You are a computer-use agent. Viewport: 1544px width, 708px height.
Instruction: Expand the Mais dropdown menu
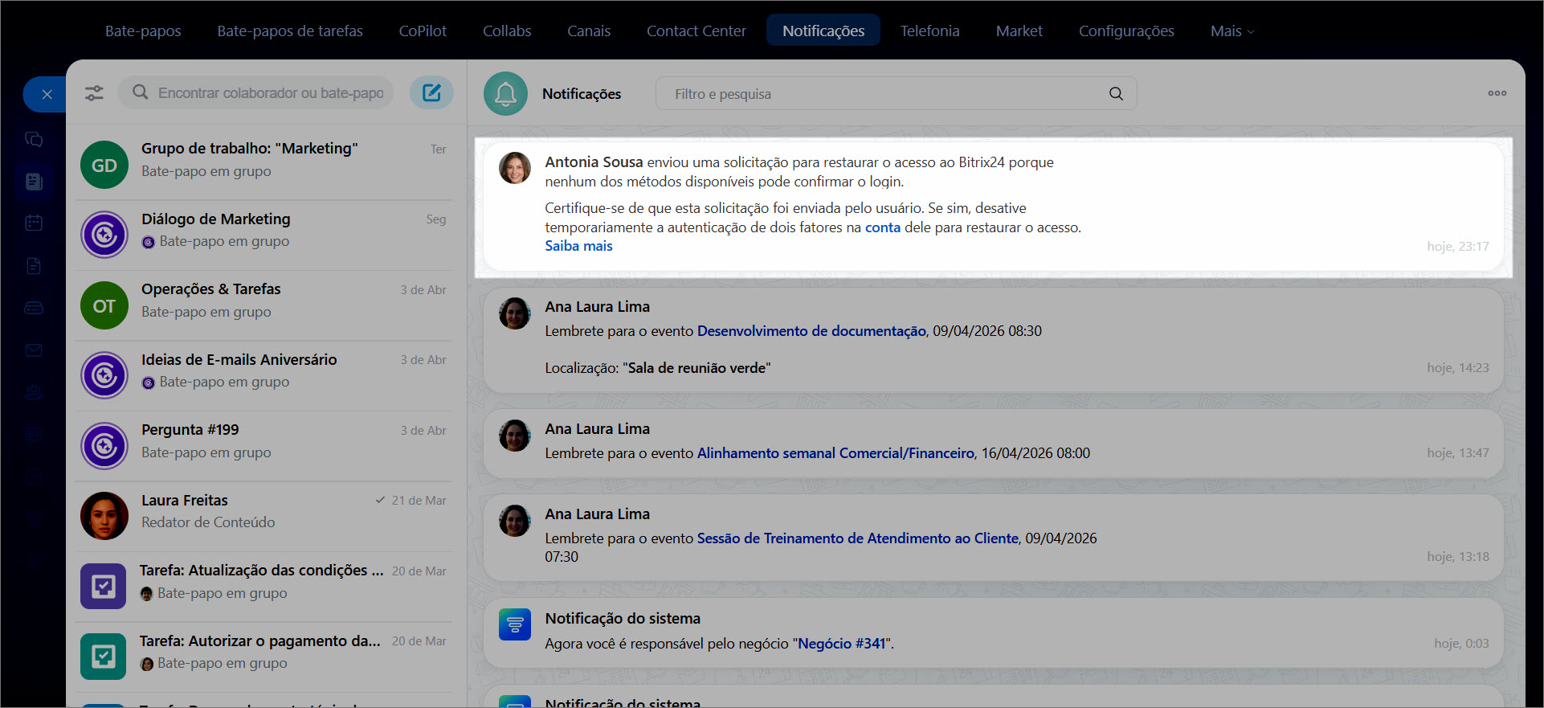(1232, 31)
